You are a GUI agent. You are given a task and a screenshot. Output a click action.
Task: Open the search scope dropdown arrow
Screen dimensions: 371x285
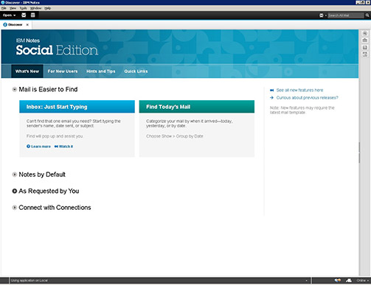326,15
